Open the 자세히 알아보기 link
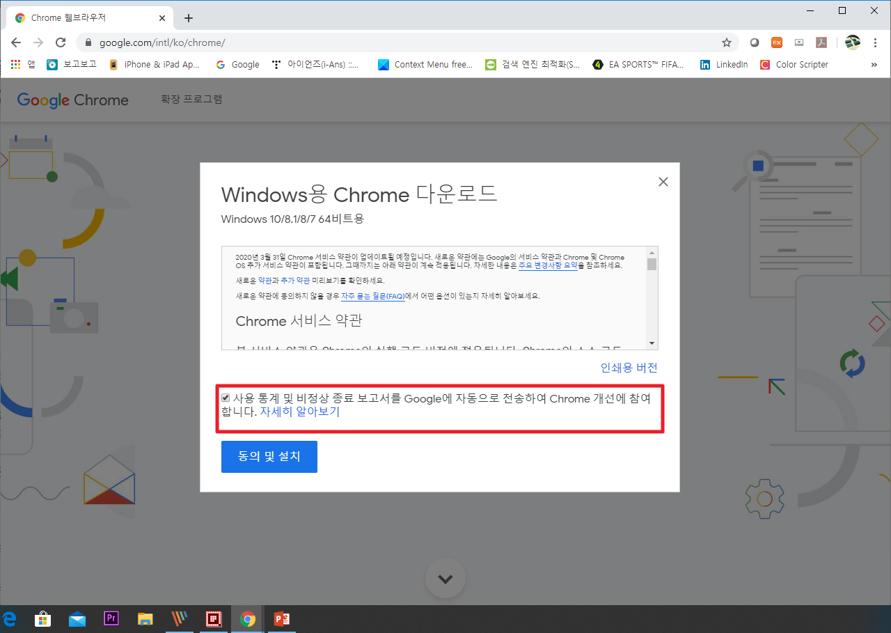 (300, 412)
